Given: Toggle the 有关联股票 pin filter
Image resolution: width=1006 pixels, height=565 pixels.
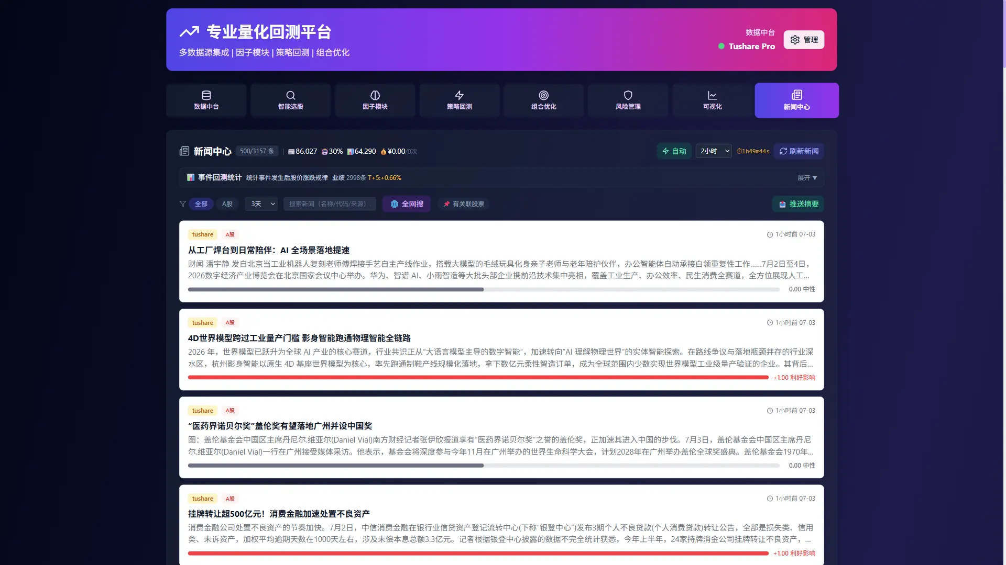Looking at the screenshot, I should pos(464,204).
